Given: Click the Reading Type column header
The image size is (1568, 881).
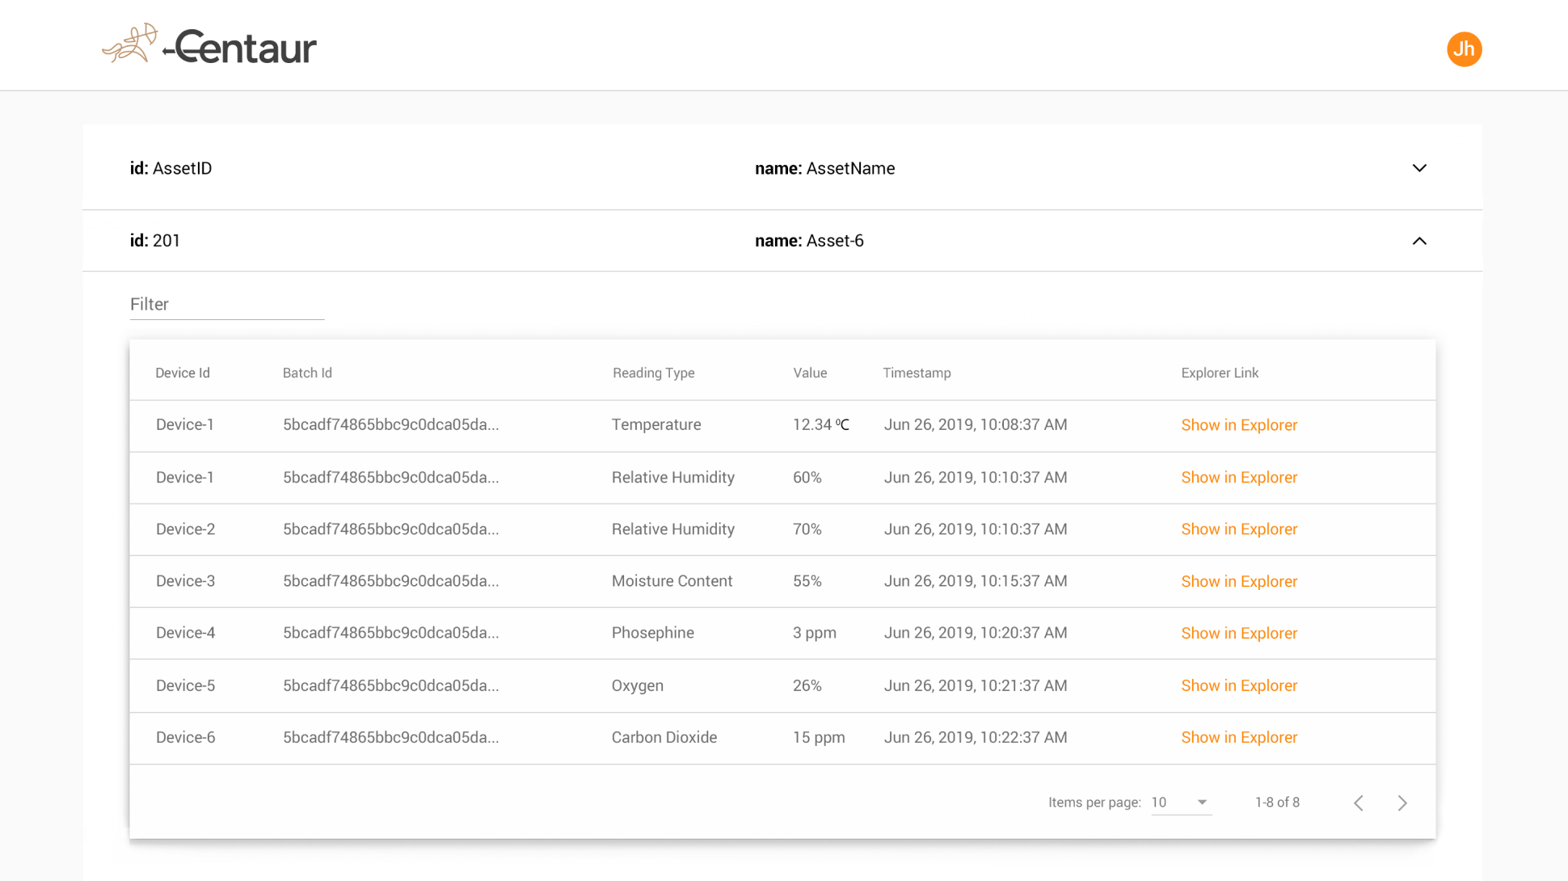Looking at the screenshot, I should coord(653,373).
